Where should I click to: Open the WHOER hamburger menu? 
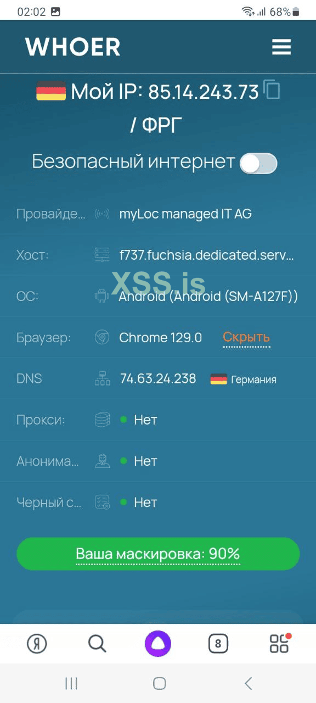[x=281, y=47]
